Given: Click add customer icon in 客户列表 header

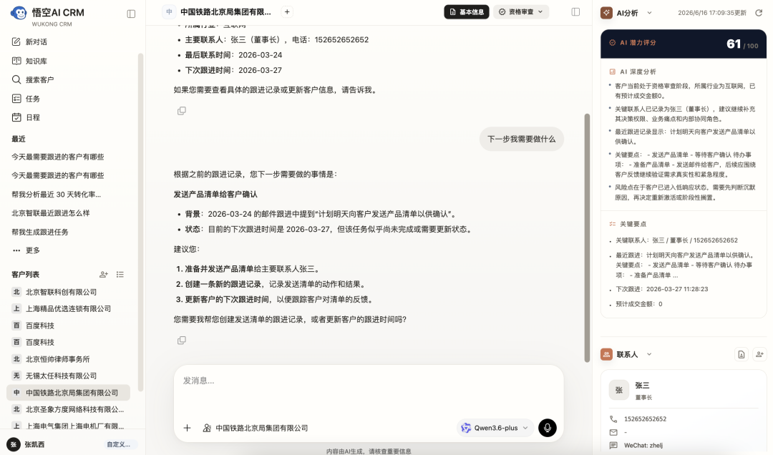Looking at the screenshot, I should pyautogui.click(x=104, y=275).
